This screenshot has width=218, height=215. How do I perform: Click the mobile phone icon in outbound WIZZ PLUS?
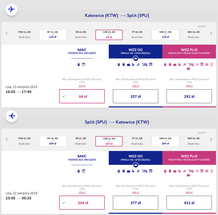coord(212,64)
